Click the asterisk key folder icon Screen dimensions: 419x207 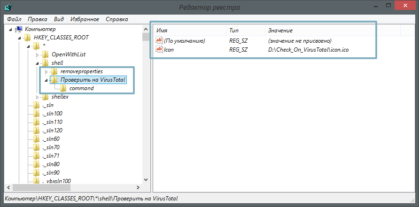pos(37,46)
